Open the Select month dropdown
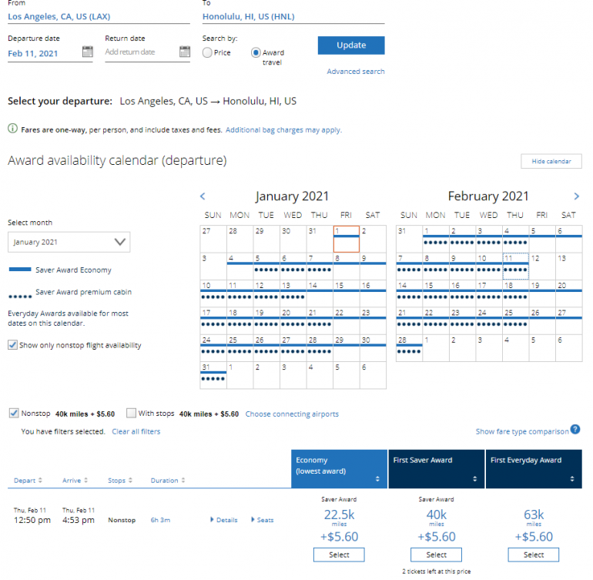Screen dimensions: 593x580 tap(69, 242)
